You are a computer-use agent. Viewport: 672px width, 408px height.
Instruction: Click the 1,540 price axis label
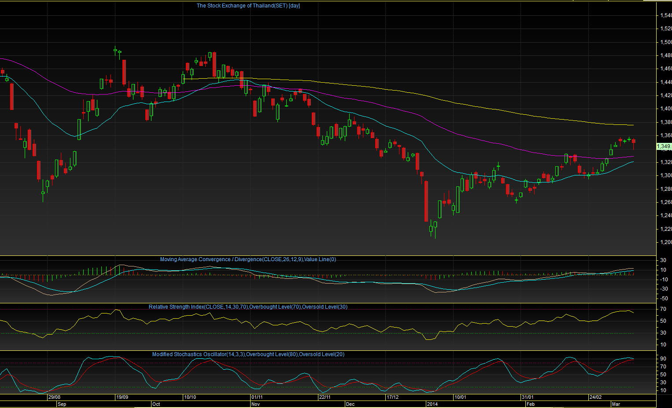point(665,15)
